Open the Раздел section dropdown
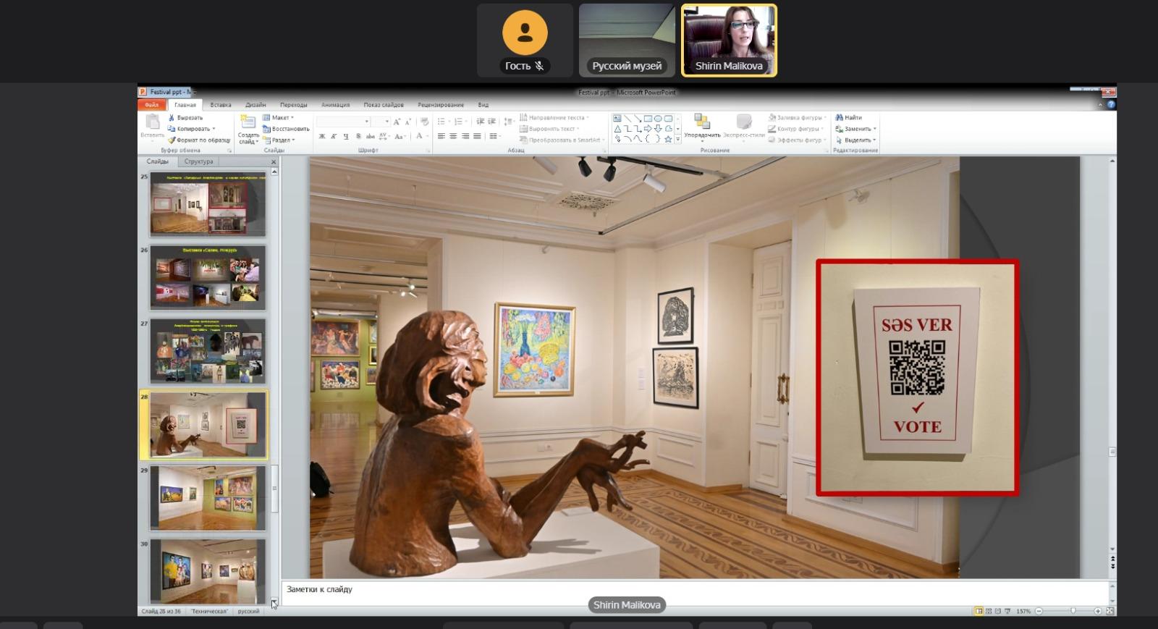The width and height of the screenshot is (1158, 629). [x=279, y=140]
